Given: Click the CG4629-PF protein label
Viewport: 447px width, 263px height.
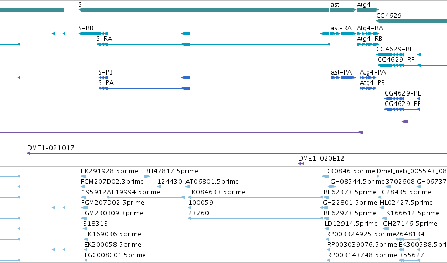Looking at the screenshot, I should click(x=402, y=104).
